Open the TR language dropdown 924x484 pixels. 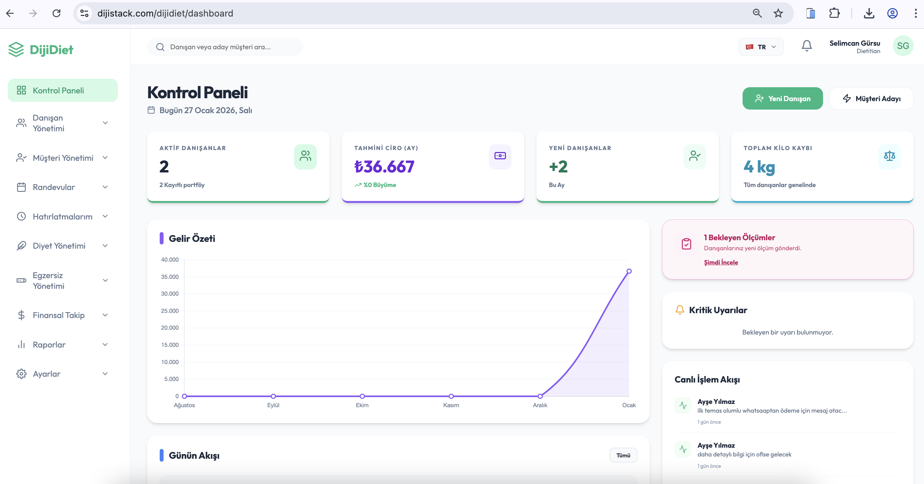[x=761, y=47]
